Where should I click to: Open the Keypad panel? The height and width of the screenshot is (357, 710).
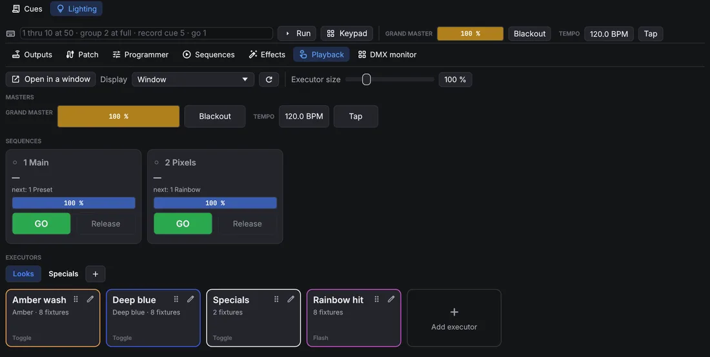click(347, 34)
